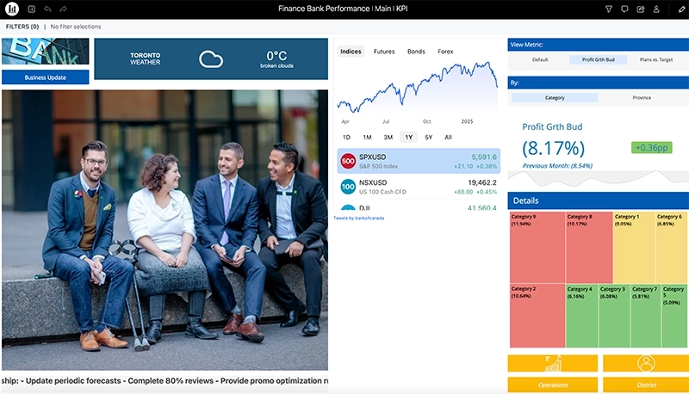Click the Category 1 yellow treemap tile
This screenshot has height=394, width=689.
634,248
